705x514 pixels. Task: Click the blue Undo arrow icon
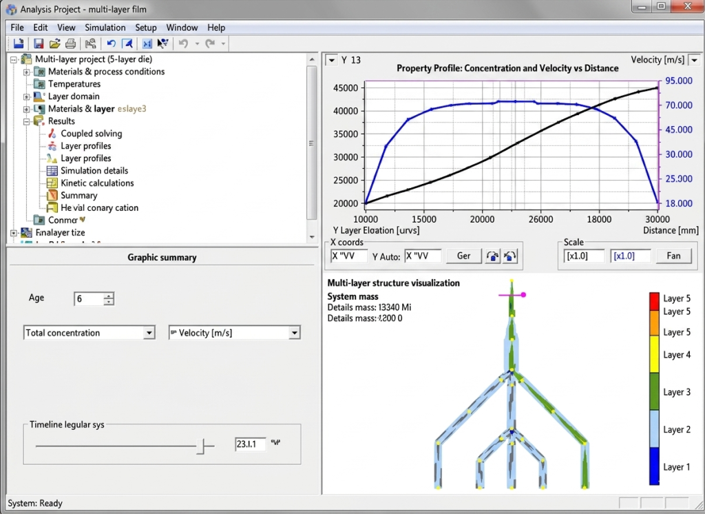coord(111,43)
